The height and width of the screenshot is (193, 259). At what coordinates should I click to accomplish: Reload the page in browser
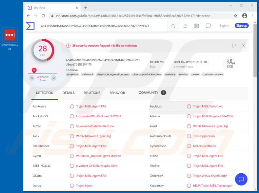(43, 16)
